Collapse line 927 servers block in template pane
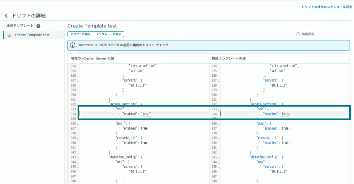The width and height of the screenshot is (354, 184). click(x=219, y=81)
